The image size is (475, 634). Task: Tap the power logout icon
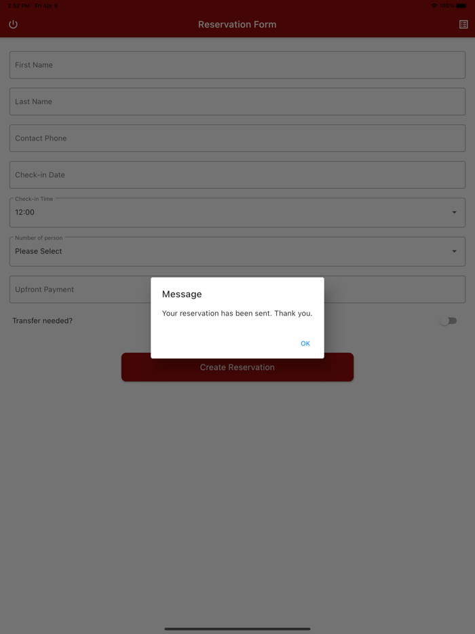(x=13, y=24)
